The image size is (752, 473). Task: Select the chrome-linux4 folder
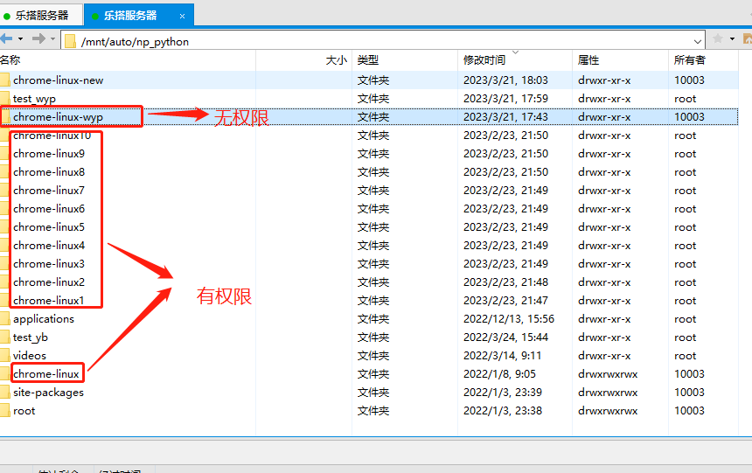click(x=49, y=246)
